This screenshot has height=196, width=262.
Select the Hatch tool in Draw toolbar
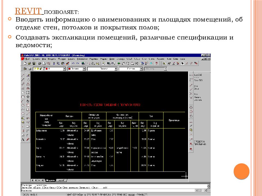23,131
